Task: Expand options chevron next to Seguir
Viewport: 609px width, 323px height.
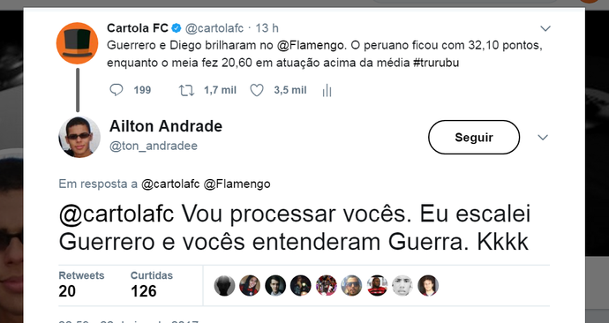Action: pos(543,137)
